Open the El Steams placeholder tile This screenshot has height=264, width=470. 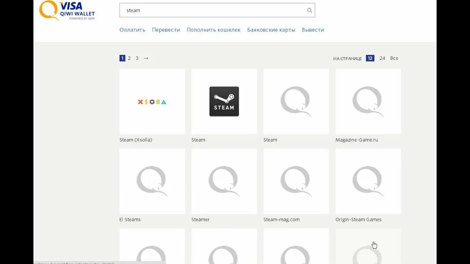152,181
